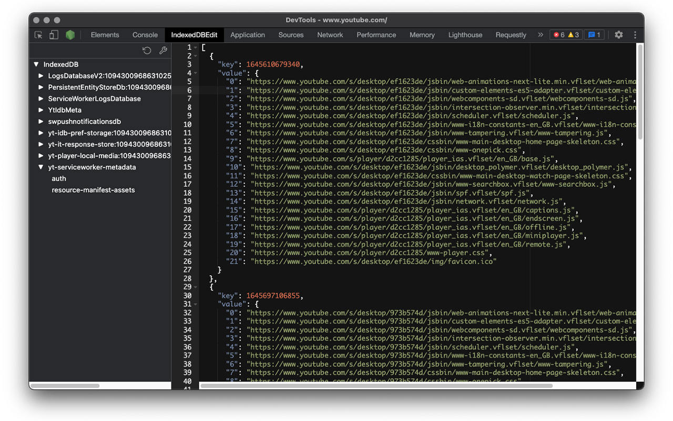This screenshot has width=673, height=421.
Task: Show more tabs with double chevron
Action: click(x=540, y=35)
